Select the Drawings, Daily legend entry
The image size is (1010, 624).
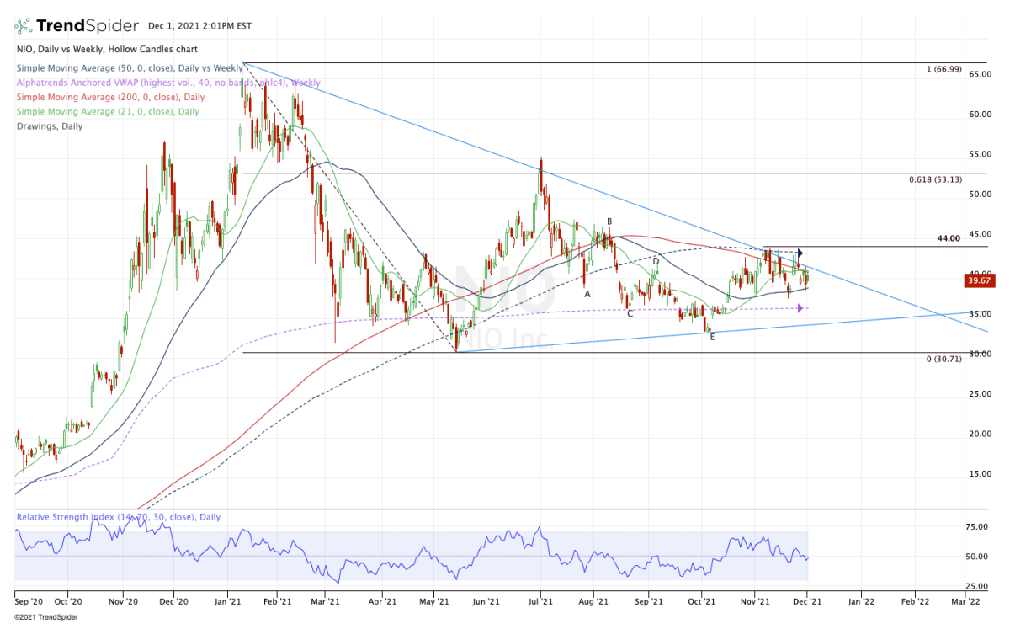tap(49, 125)
